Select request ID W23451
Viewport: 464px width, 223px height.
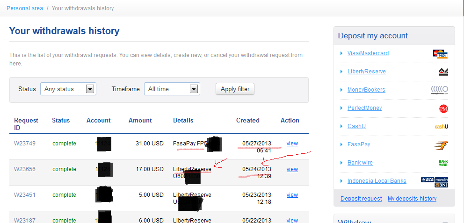pyautogui.click(x=25, y=195)
